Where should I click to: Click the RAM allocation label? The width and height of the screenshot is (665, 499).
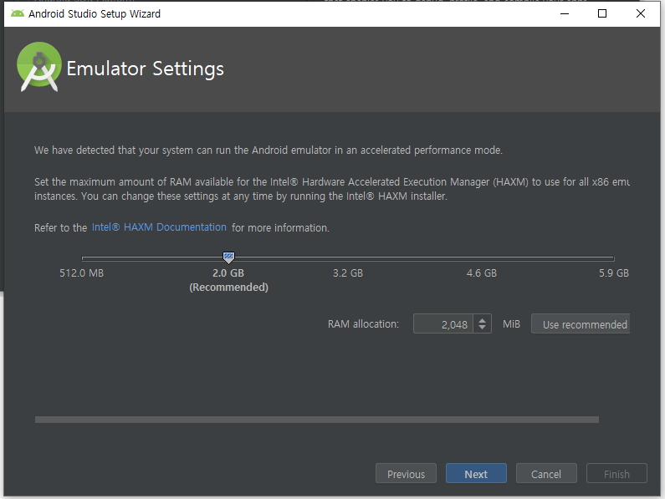coord(364,324)
